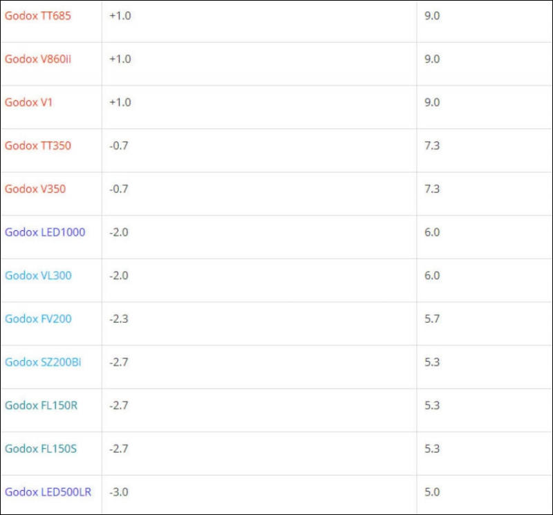Image resolution: width=553 pixels, height=515 pixels.
Task: Select the +1.0 value in the Godox V1 row
Action: 120,102
